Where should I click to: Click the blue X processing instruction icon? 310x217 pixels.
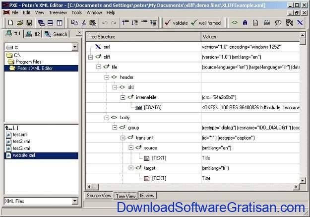[300, 22]
